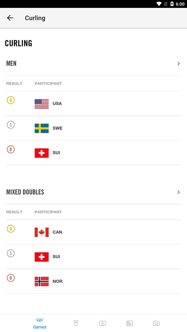Tap the Switzerland flag under Men
The image size is (187, 332).
click(42, 153)
